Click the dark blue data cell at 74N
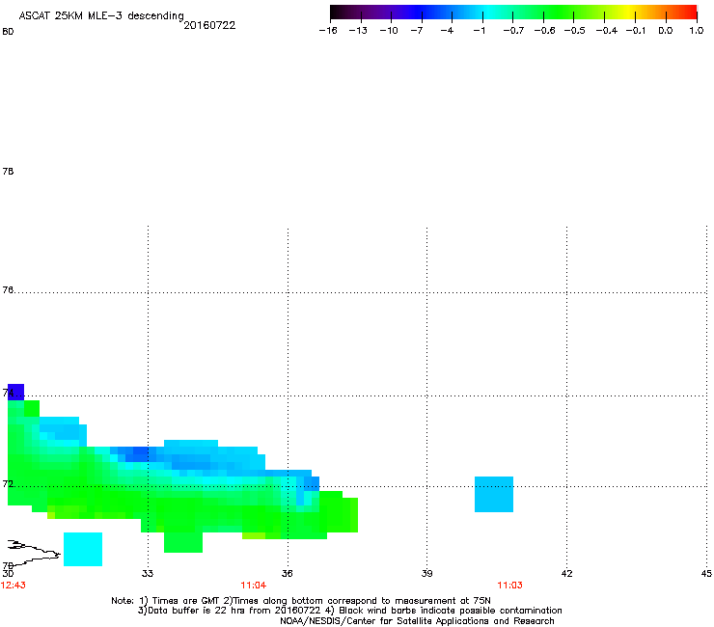Image resolution: width=714 pixels, height=627 pixels. (16, 392)
